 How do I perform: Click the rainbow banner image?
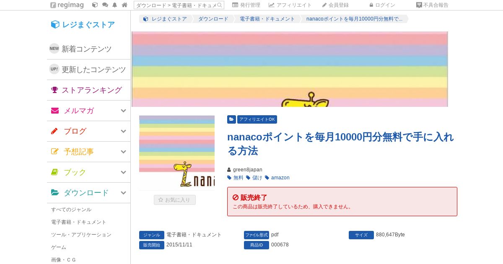(290, 69)
